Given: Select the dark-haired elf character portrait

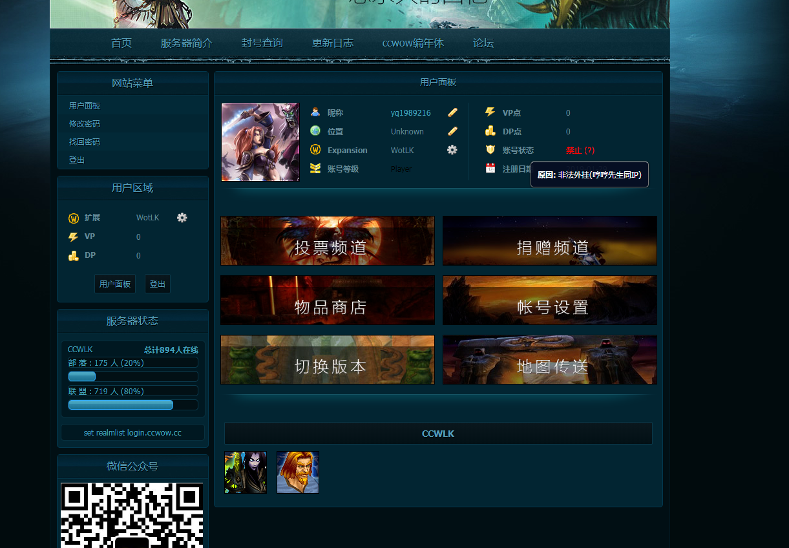Looking at the screenshot, I should point(246,472).
